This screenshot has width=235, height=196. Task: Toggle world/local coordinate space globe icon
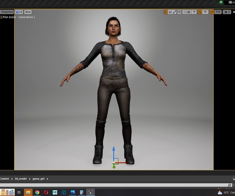click(179, 12)
